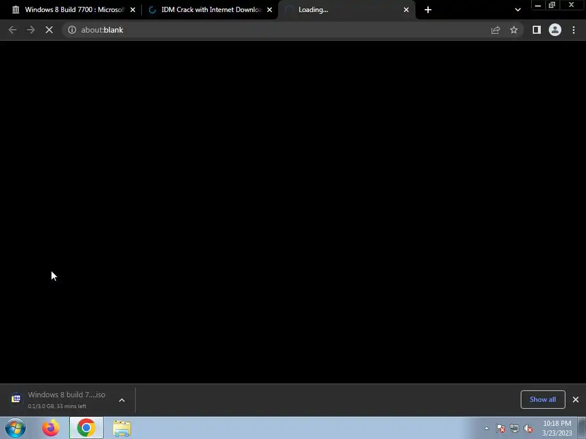The height and width of the screenshot is (439, 586).
Task: Go back to previous page
Action: (x=13, y=30)
